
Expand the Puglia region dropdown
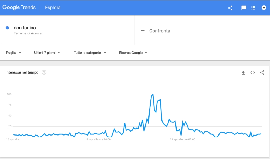[x=13, y=53]
